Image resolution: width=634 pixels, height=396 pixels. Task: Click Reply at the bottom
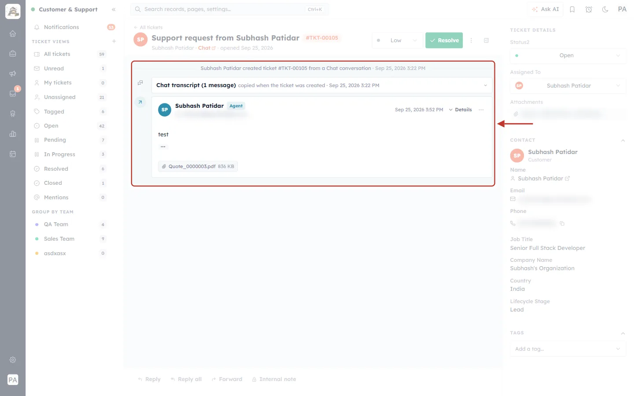[x=149, y=379]
